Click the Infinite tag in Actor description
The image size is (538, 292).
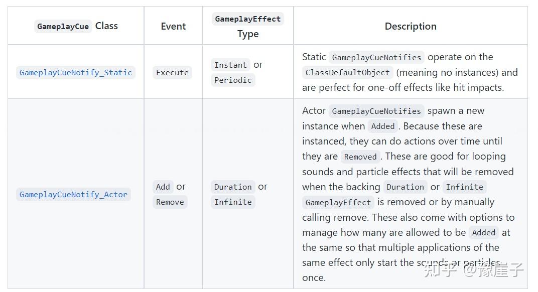[464, 187]
